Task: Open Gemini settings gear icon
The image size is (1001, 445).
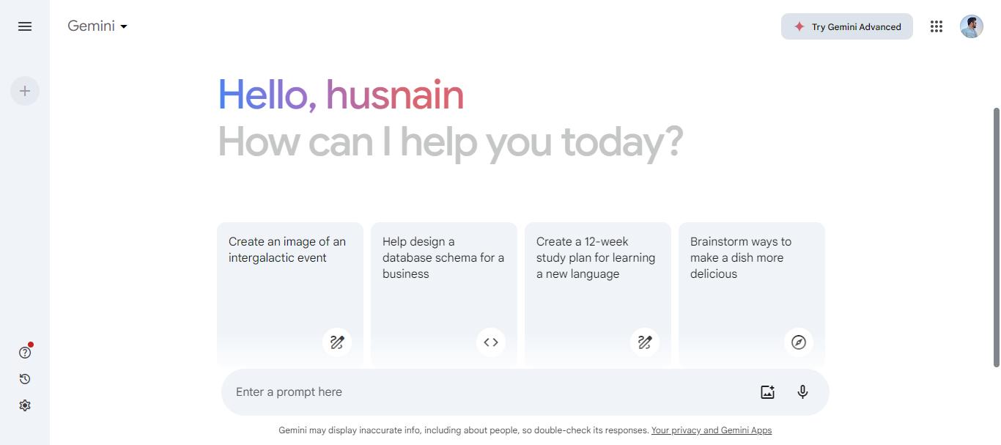Action: [x=24, y=405]
